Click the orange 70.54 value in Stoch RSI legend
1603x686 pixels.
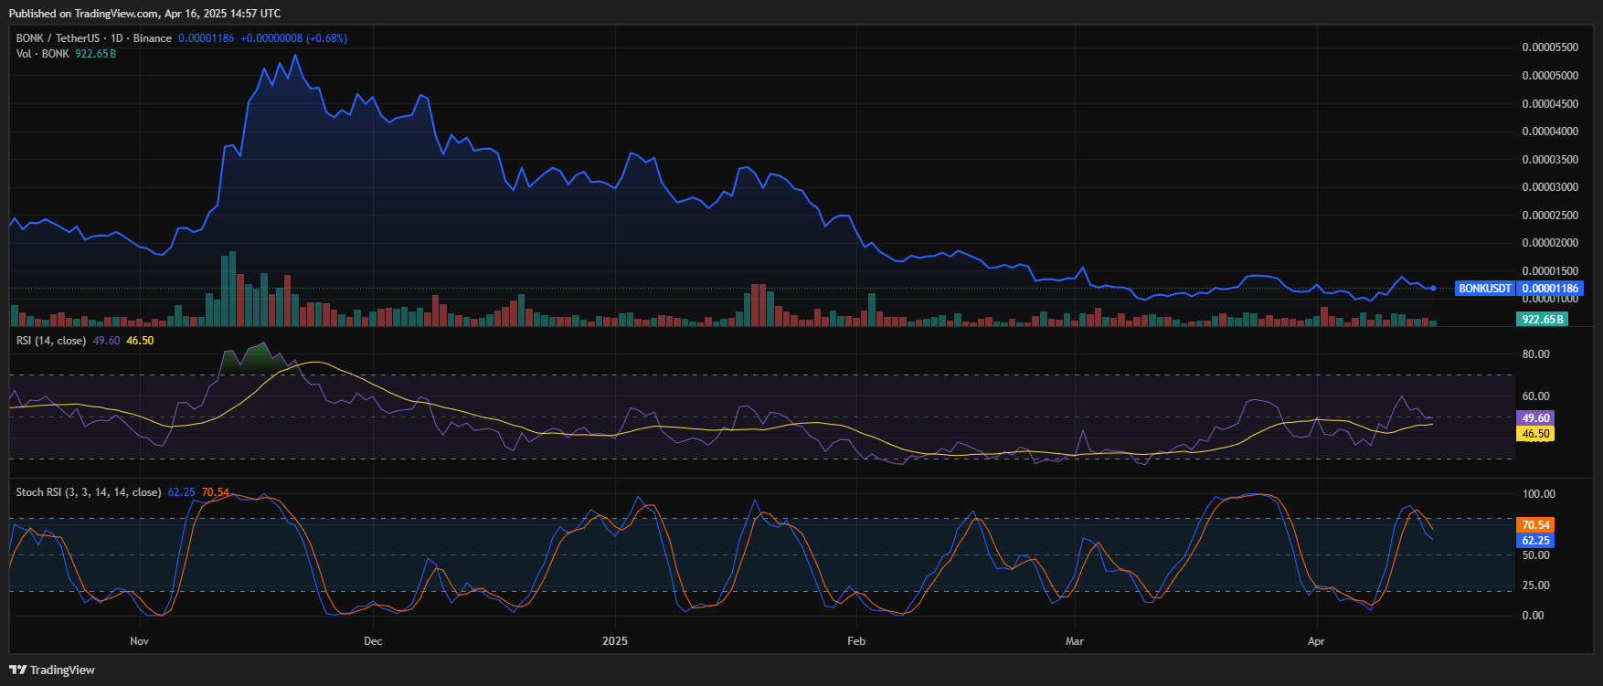(216, 492)
